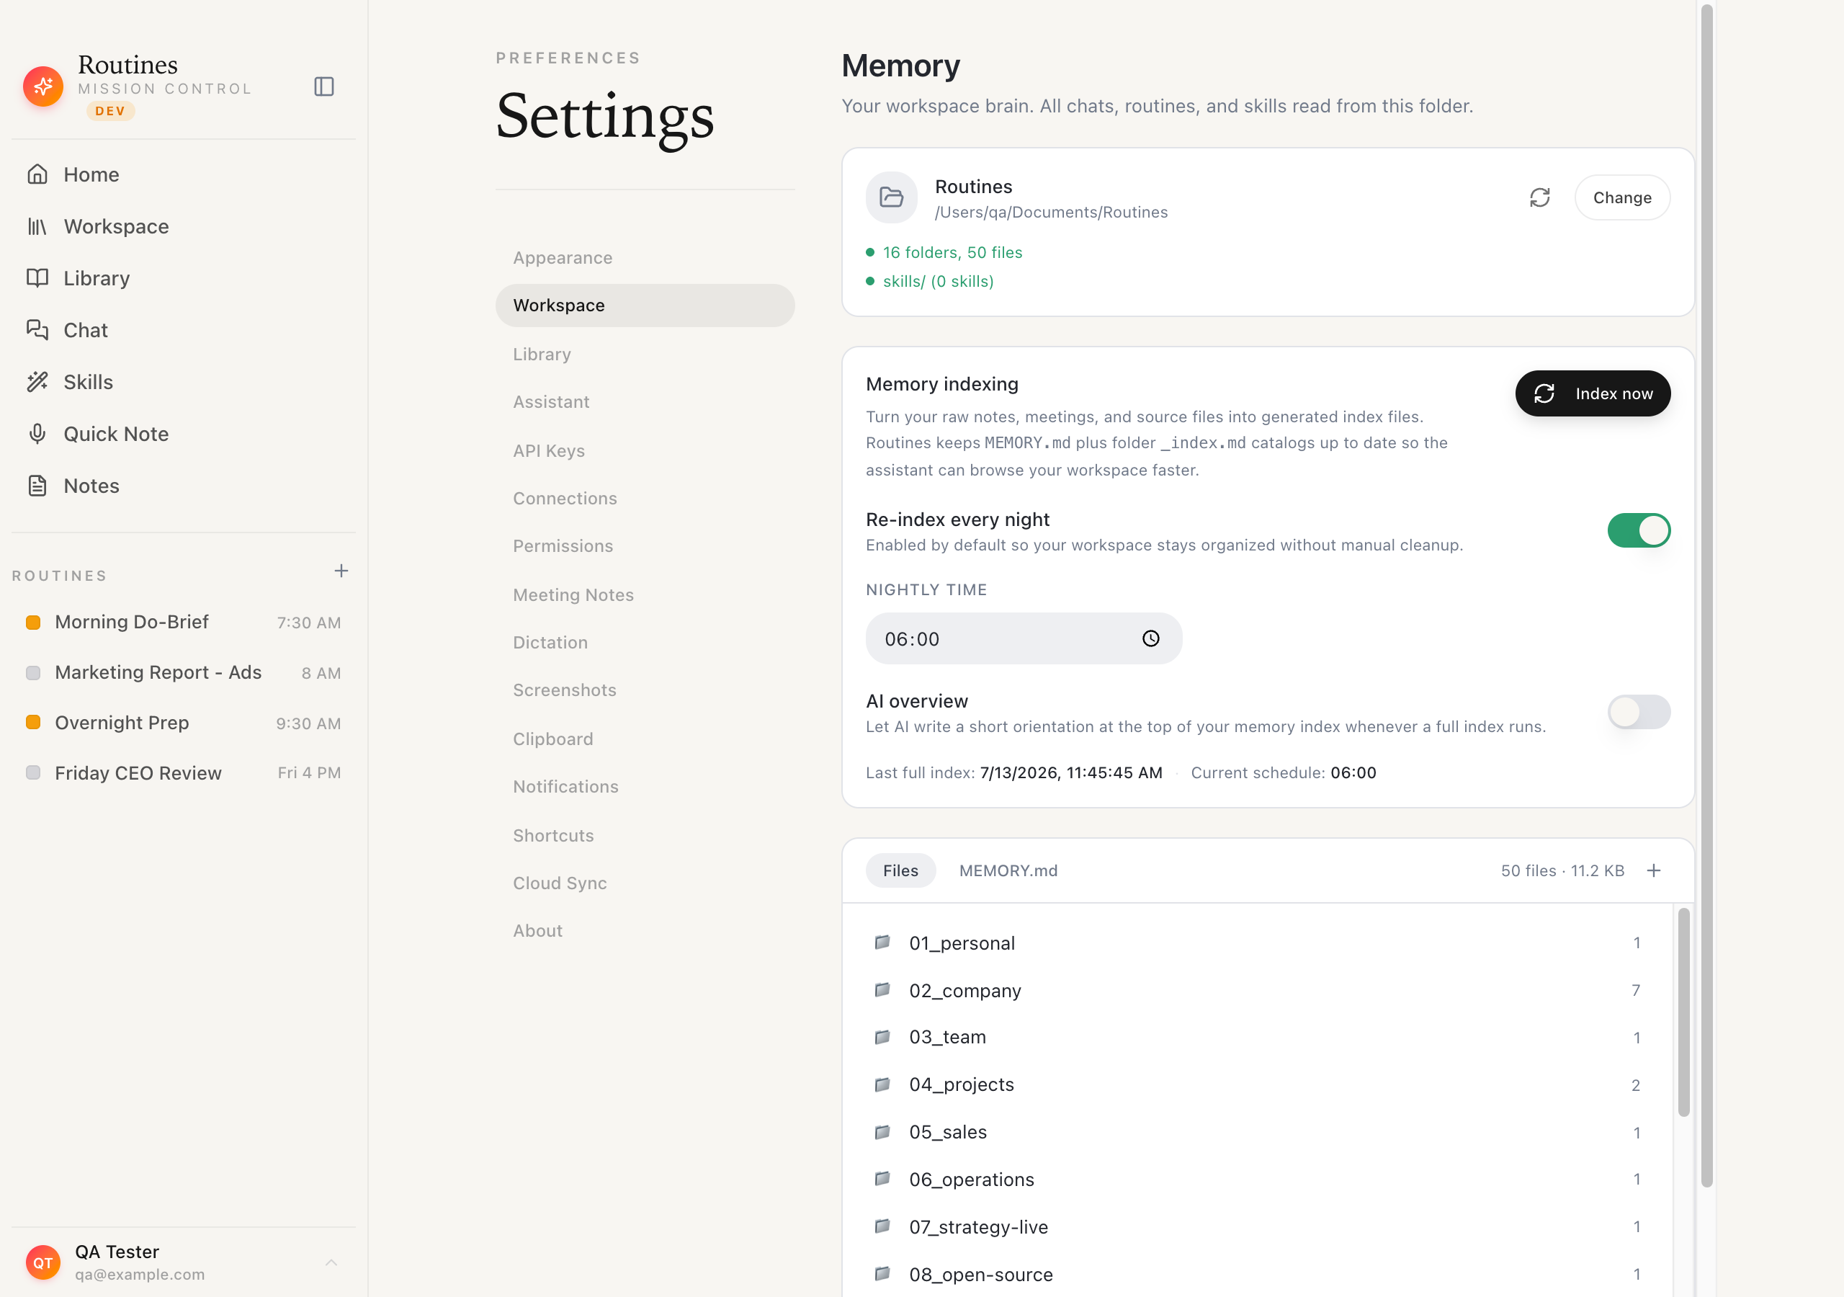Viewport: 1844px width, 1297px height.
Task: Switch to the MEMORY.md tab
Action: pyautogui.click(x=1008, y=871)
